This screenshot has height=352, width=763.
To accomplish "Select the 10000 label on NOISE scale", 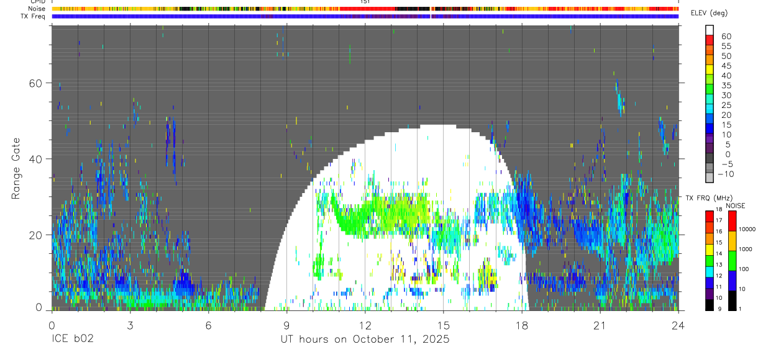I will point(749,230).
